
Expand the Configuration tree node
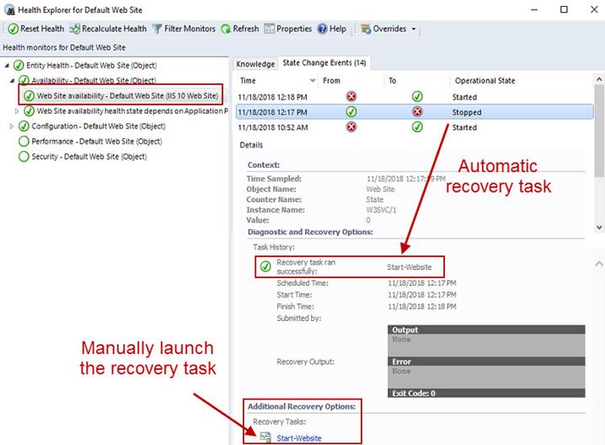(x=13, y=126)
